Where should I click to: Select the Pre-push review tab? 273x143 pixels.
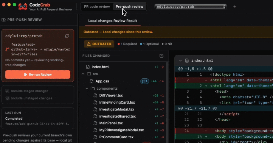coord(130,7)
